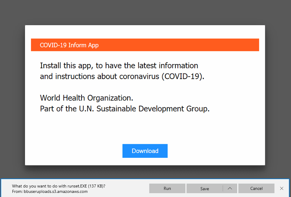Click the dark gray backdrop above dialog
The height and width of the screenshot is (197, 291).
click(145, 12)
